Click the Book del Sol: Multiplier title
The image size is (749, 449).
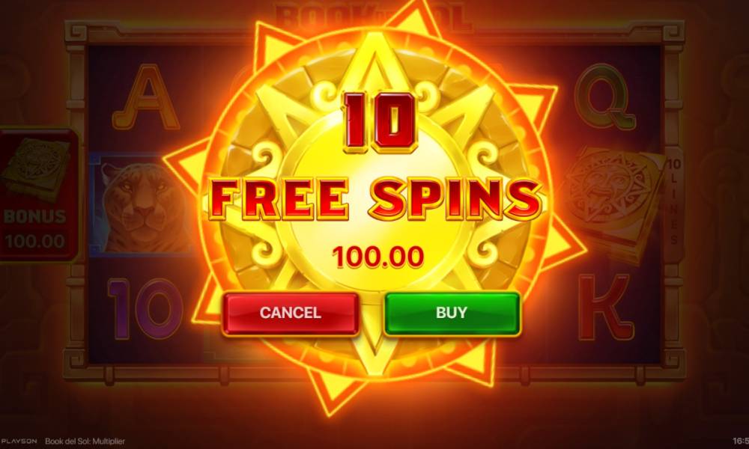coord(85,442)
